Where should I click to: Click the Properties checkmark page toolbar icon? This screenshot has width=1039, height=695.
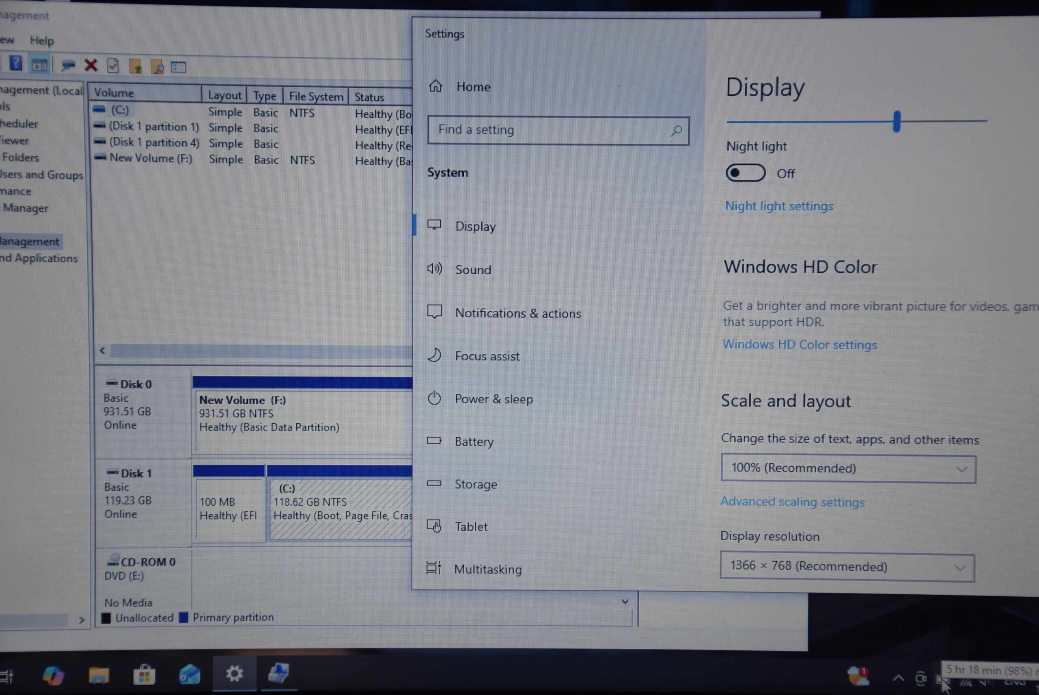[x=113, y=66]
